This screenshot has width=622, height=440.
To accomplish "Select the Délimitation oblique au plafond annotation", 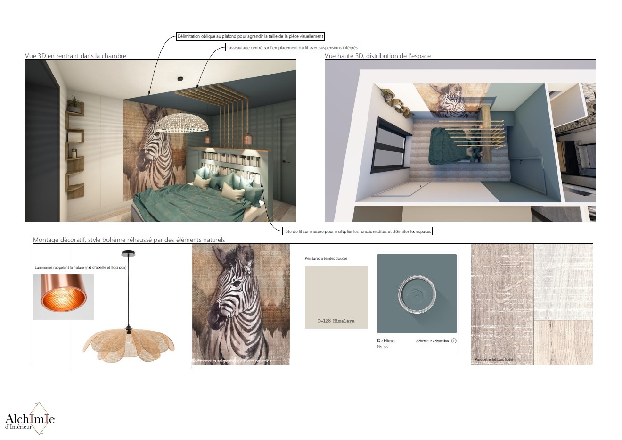I will tap(250, 36).
